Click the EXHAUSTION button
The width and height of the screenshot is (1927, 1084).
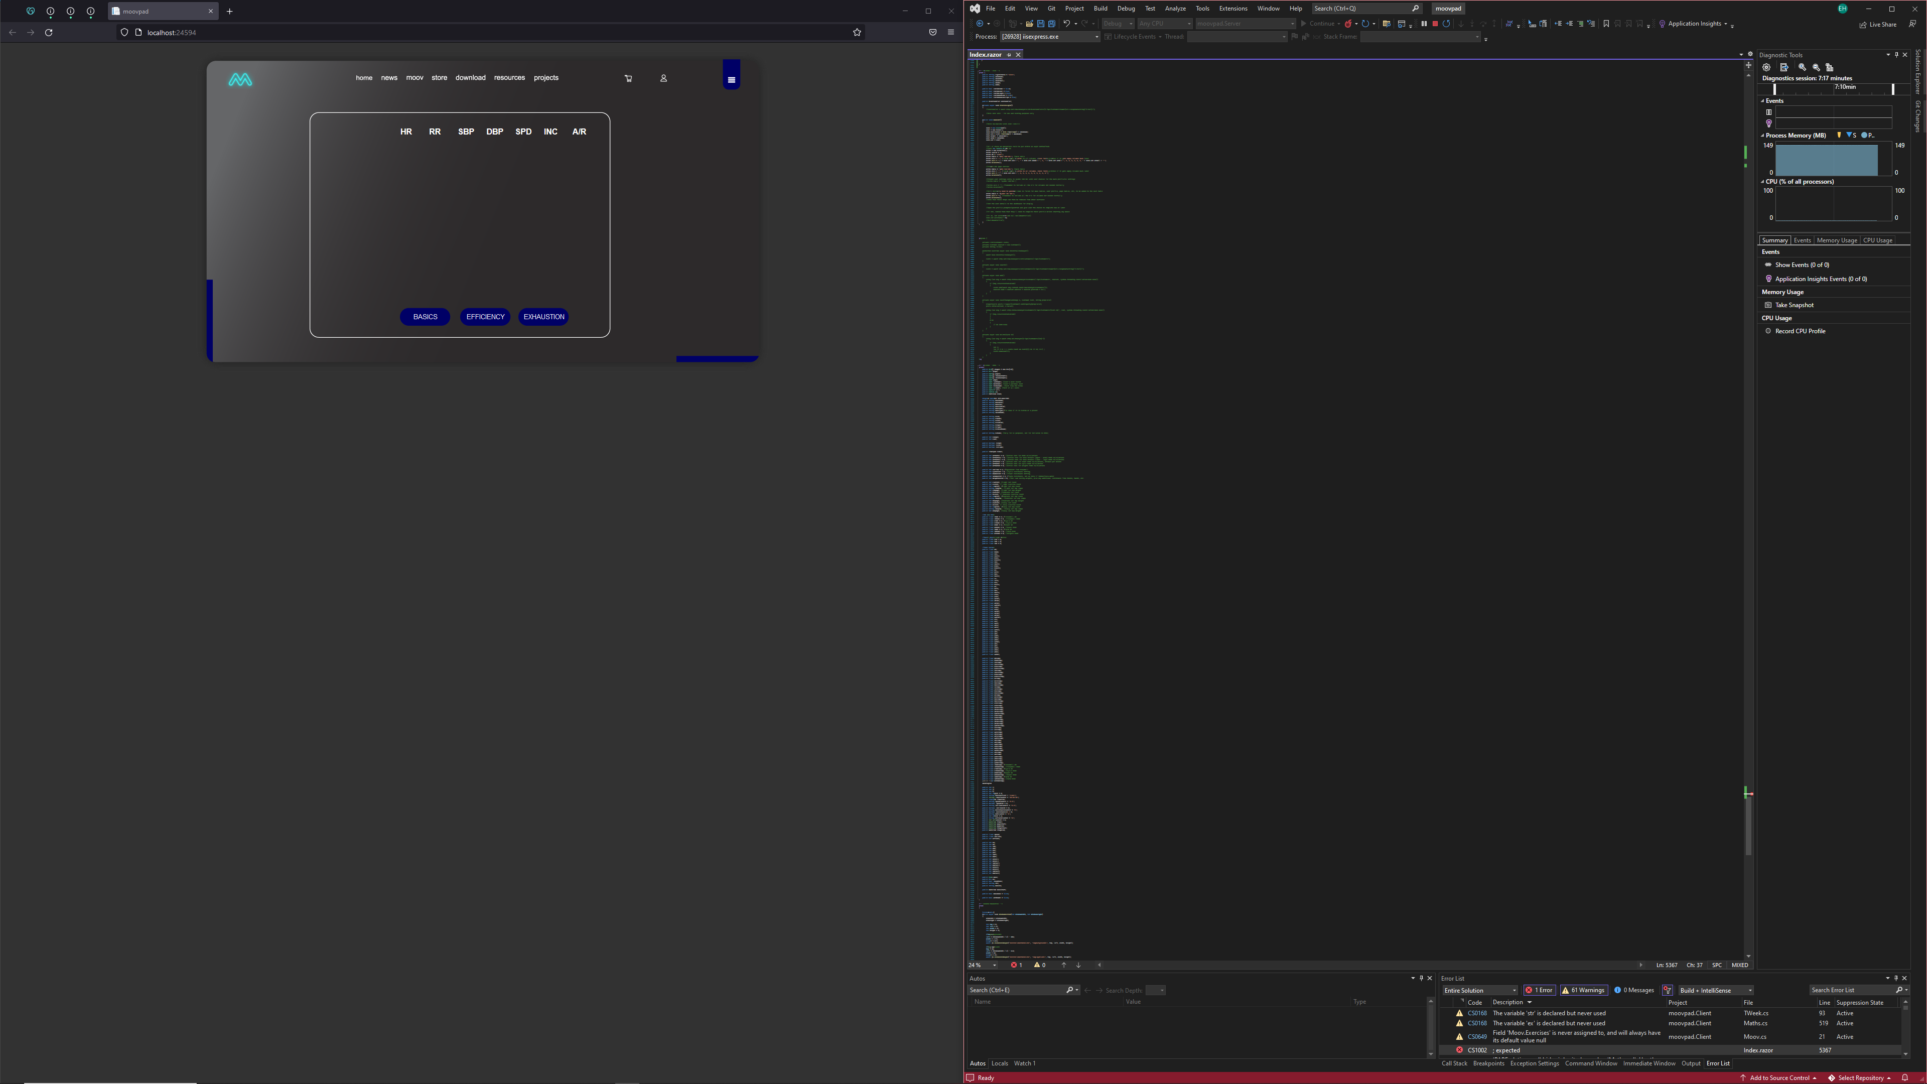coord(544,317)
